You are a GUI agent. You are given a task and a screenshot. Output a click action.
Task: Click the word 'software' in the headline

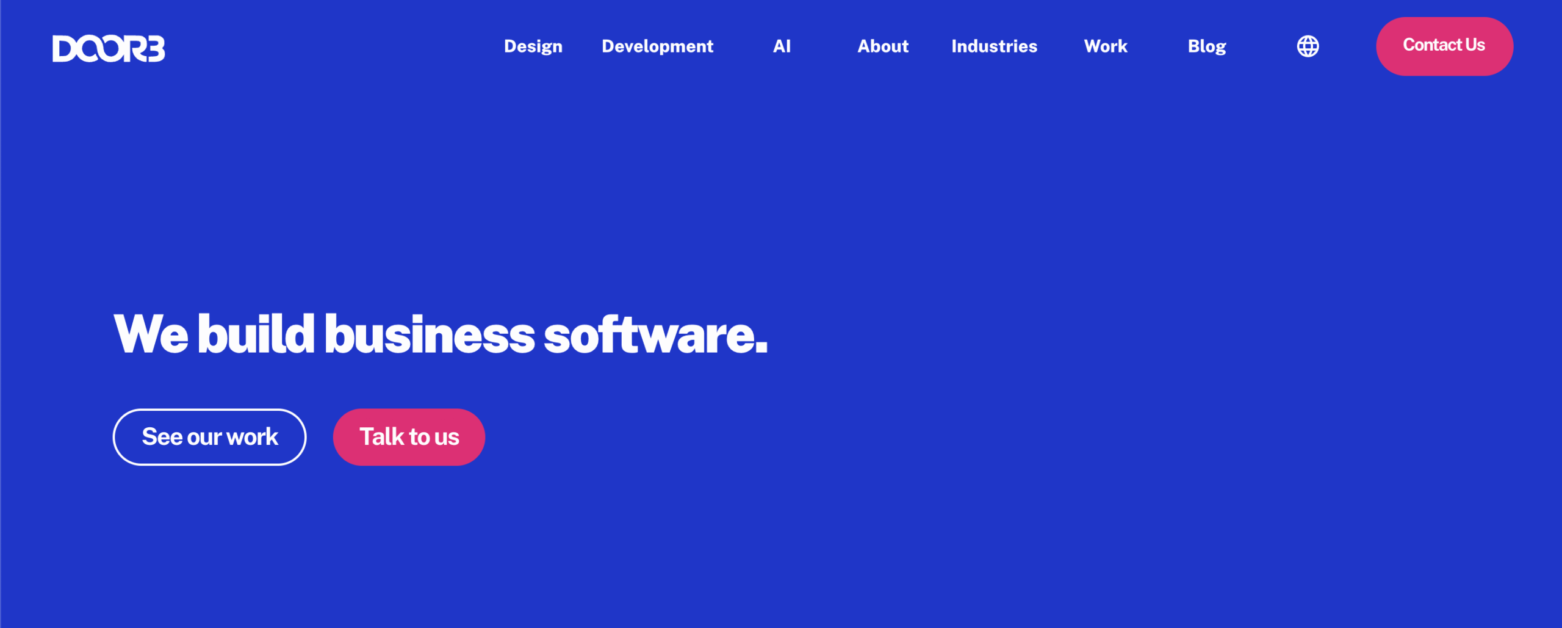[x=648, y=335]
